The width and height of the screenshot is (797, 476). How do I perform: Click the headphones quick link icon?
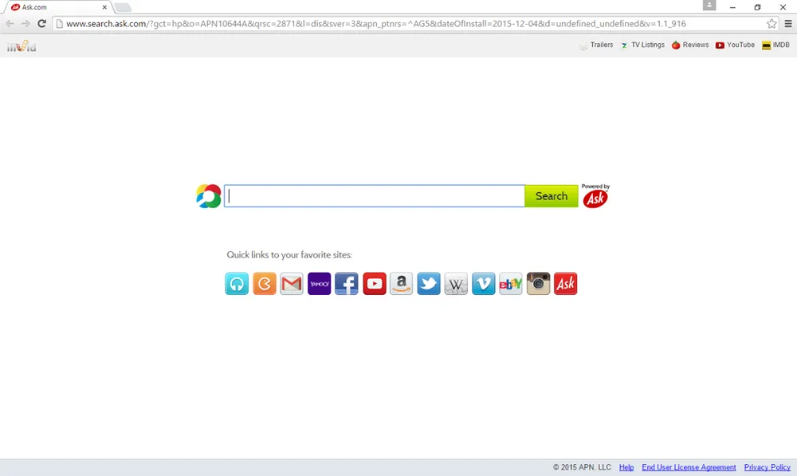[237, 284]
